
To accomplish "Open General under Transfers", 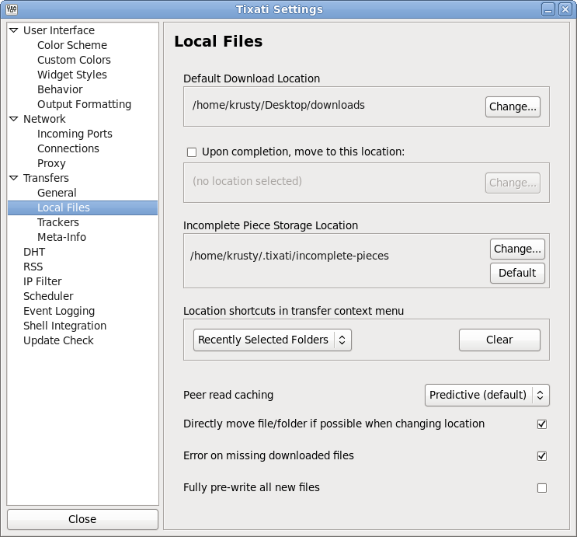I will point(57,193).
